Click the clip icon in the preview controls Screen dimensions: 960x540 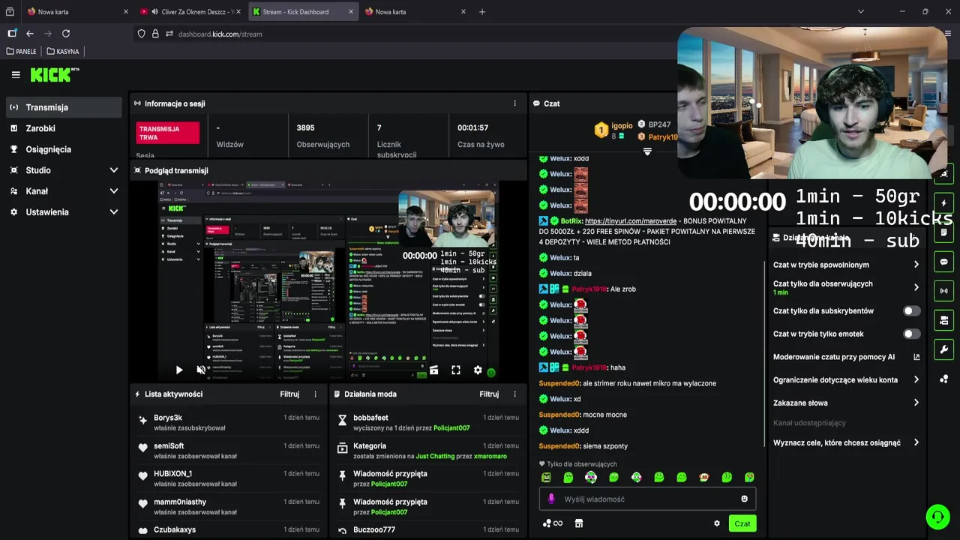pos(433,370)
